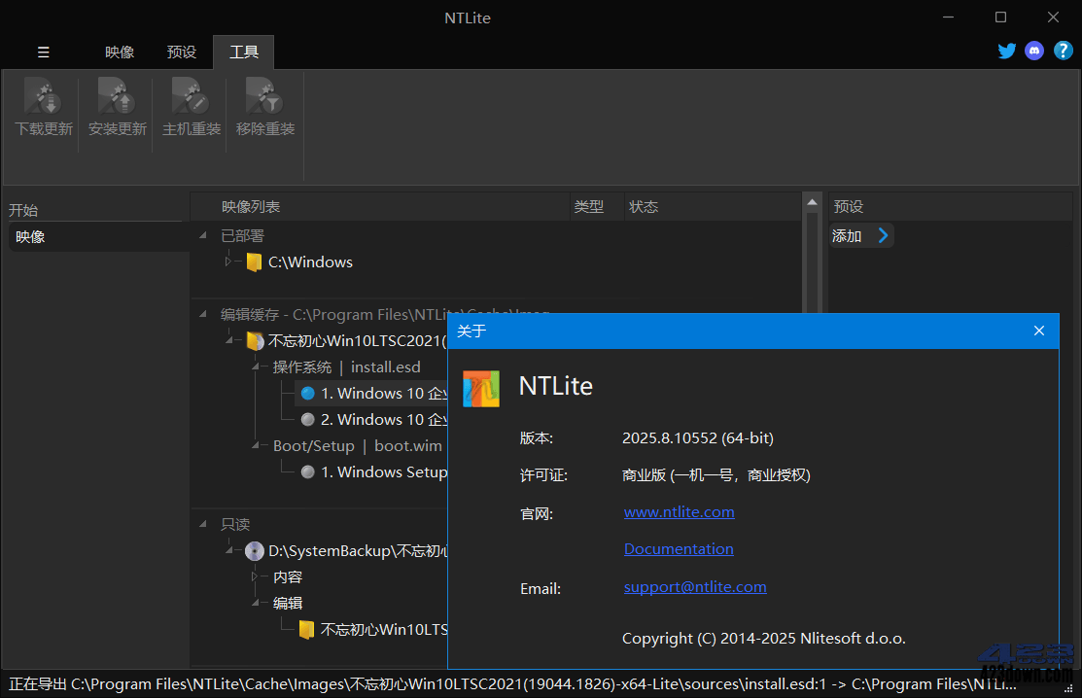Switch to the 映像 tab

pos(119,51)
